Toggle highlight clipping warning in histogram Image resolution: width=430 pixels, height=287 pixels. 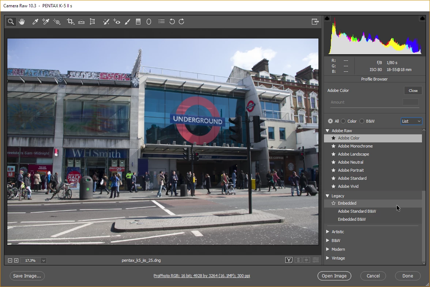point(422,18)
